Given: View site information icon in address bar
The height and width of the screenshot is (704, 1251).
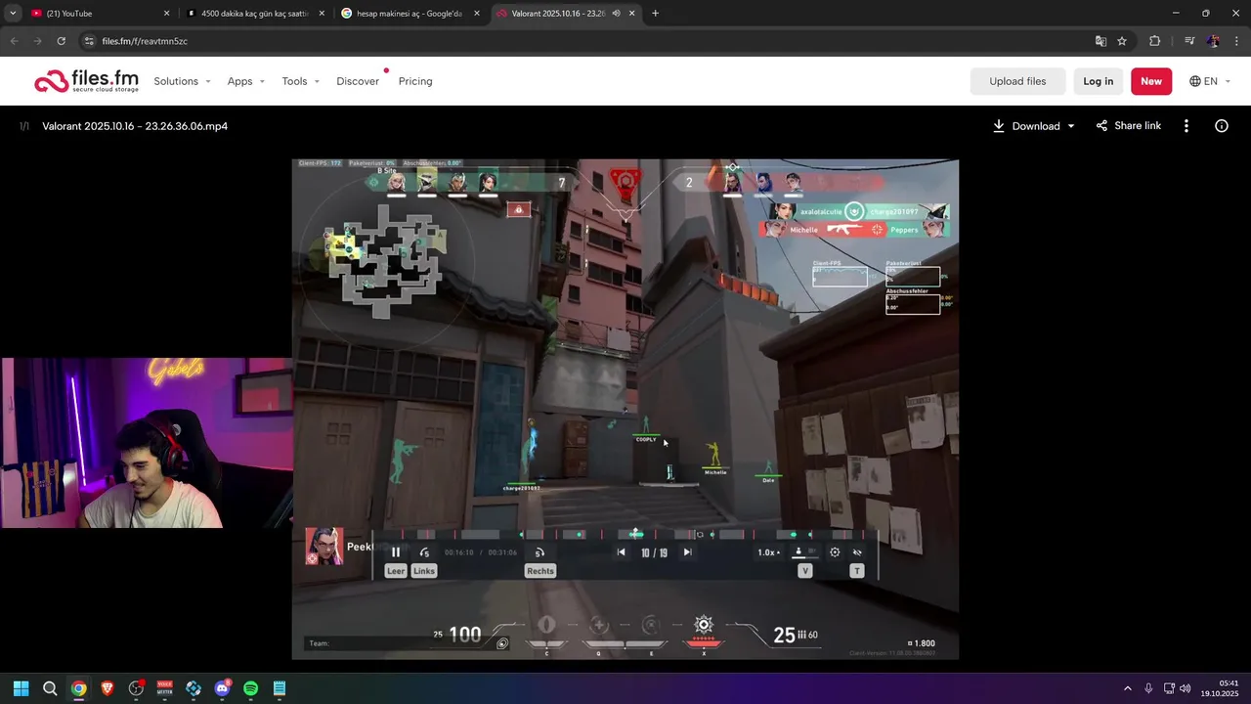Looking at the screenshot, I should point(89,41).
